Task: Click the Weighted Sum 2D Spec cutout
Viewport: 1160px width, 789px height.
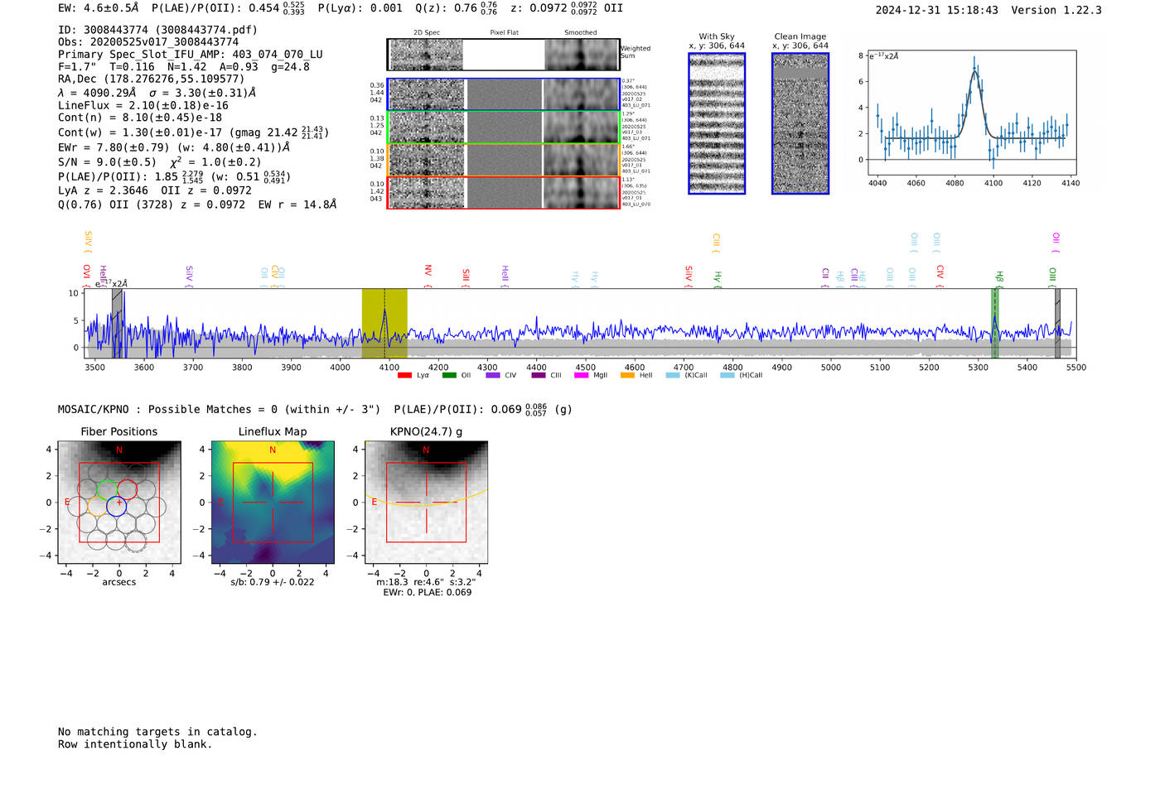Action: click(x=426, y=55)
